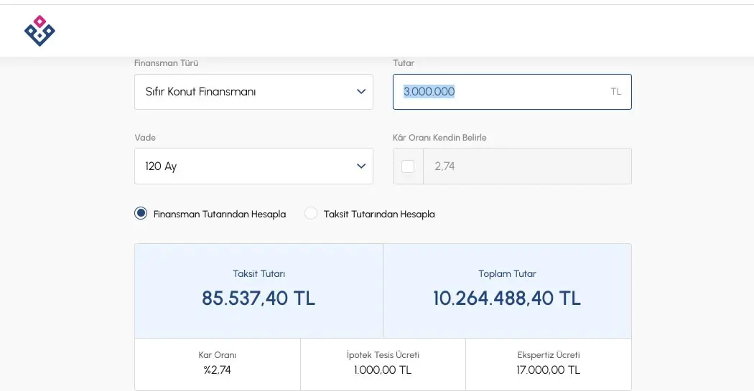Click the Kâr Oranı Kendin Belirle label text
This screenshot has height=391, width=754.
point(439,138)
